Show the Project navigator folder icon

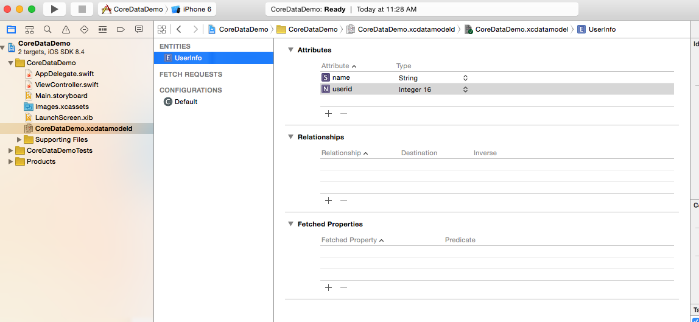(11, 29)
